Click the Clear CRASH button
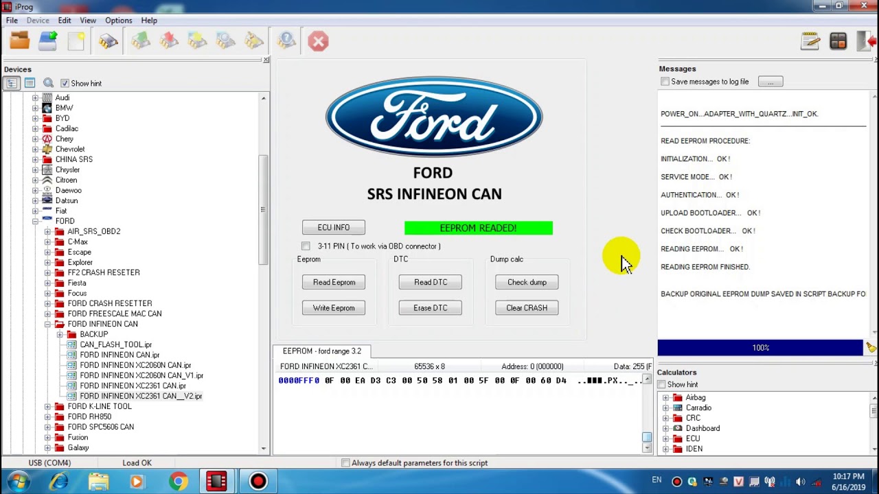 pyautogui.click(x=527, y=308)
